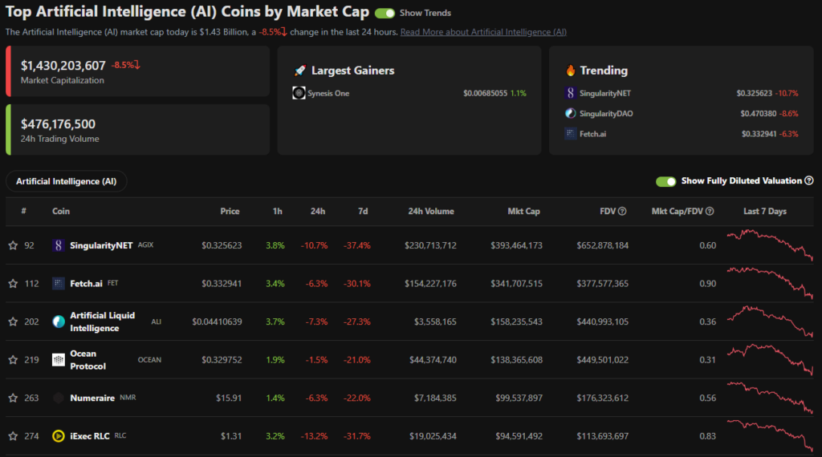The image size is (822, 457).
Task: Click Synesis One price $0.00685055
Action: tap(485, 93)
